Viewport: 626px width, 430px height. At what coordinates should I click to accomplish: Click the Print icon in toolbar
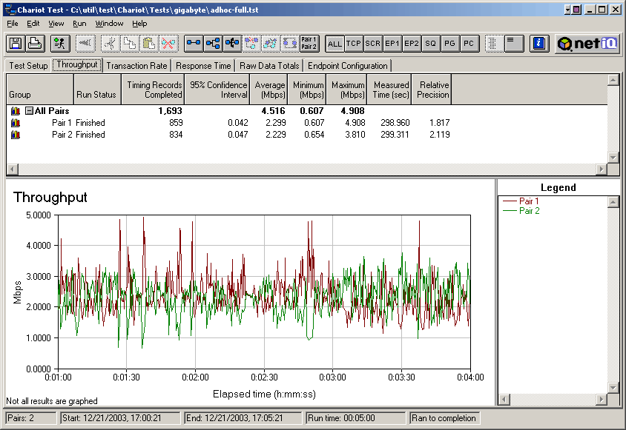35,43
